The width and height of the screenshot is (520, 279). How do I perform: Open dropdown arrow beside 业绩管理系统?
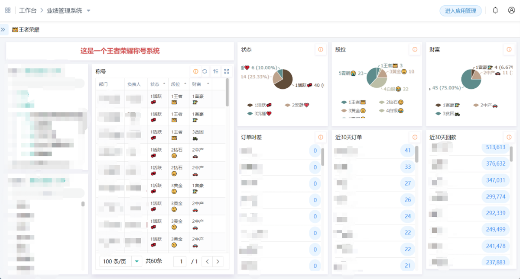pos(88,10)
